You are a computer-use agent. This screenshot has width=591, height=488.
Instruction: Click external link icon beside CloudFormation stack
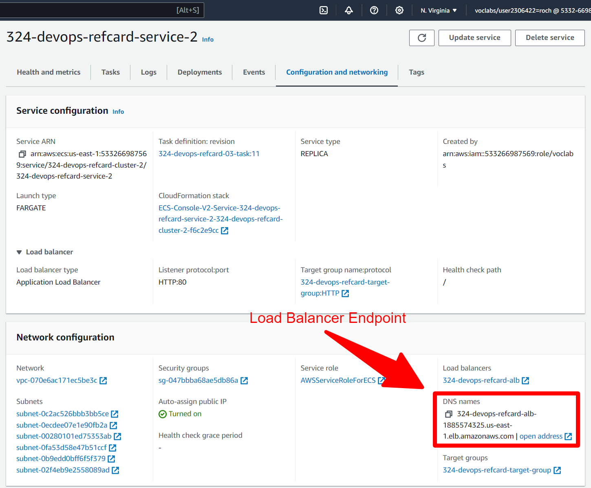(225, 231)
